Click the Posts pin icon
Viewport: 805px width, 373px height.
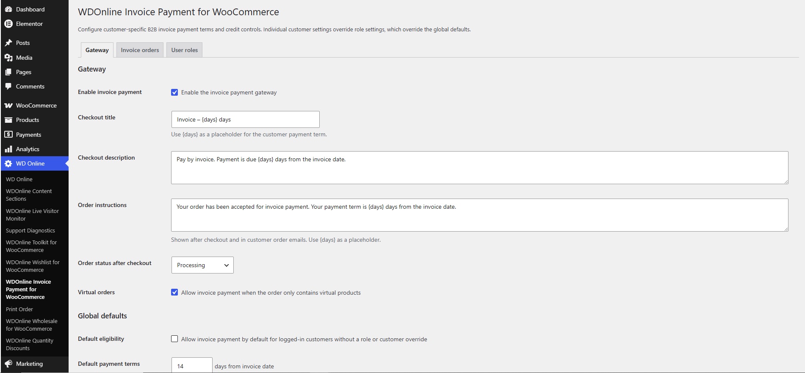pos(8,43)
